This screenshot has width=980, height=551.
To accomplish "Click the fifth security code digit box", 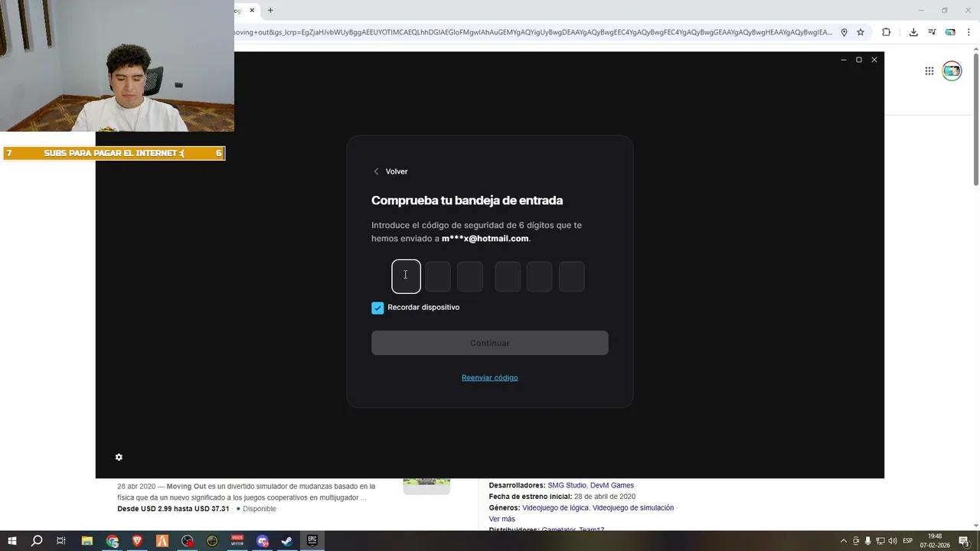I will (x=539, y=276).
